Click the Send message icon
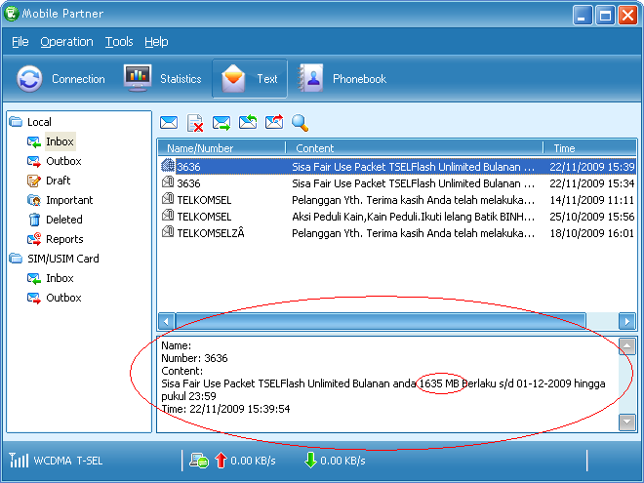644x483 pixels. tap(221, 123)
